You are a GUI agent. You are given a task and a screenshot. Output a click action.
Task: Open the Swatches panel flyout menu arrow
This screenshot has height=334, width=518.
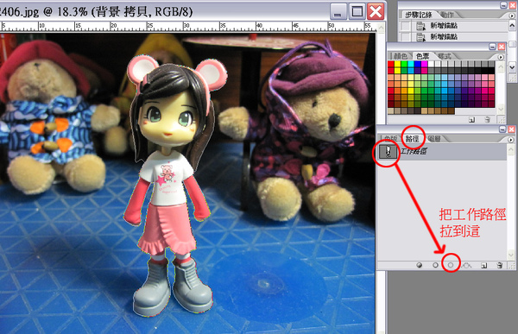(x=501, y=57)
